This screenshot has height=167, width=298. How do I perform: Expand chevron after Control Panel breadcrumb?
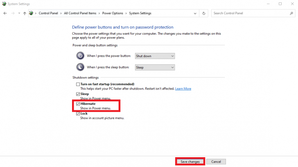click(x=61, y=13)
